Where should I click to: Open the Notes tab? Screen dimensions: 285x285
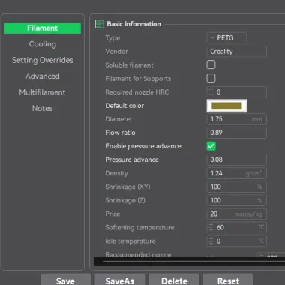[x=43, y=108]
